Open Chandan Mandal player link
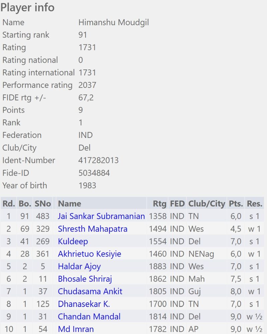The width and height of the screenshot is (267, 334). coord(89,317)
